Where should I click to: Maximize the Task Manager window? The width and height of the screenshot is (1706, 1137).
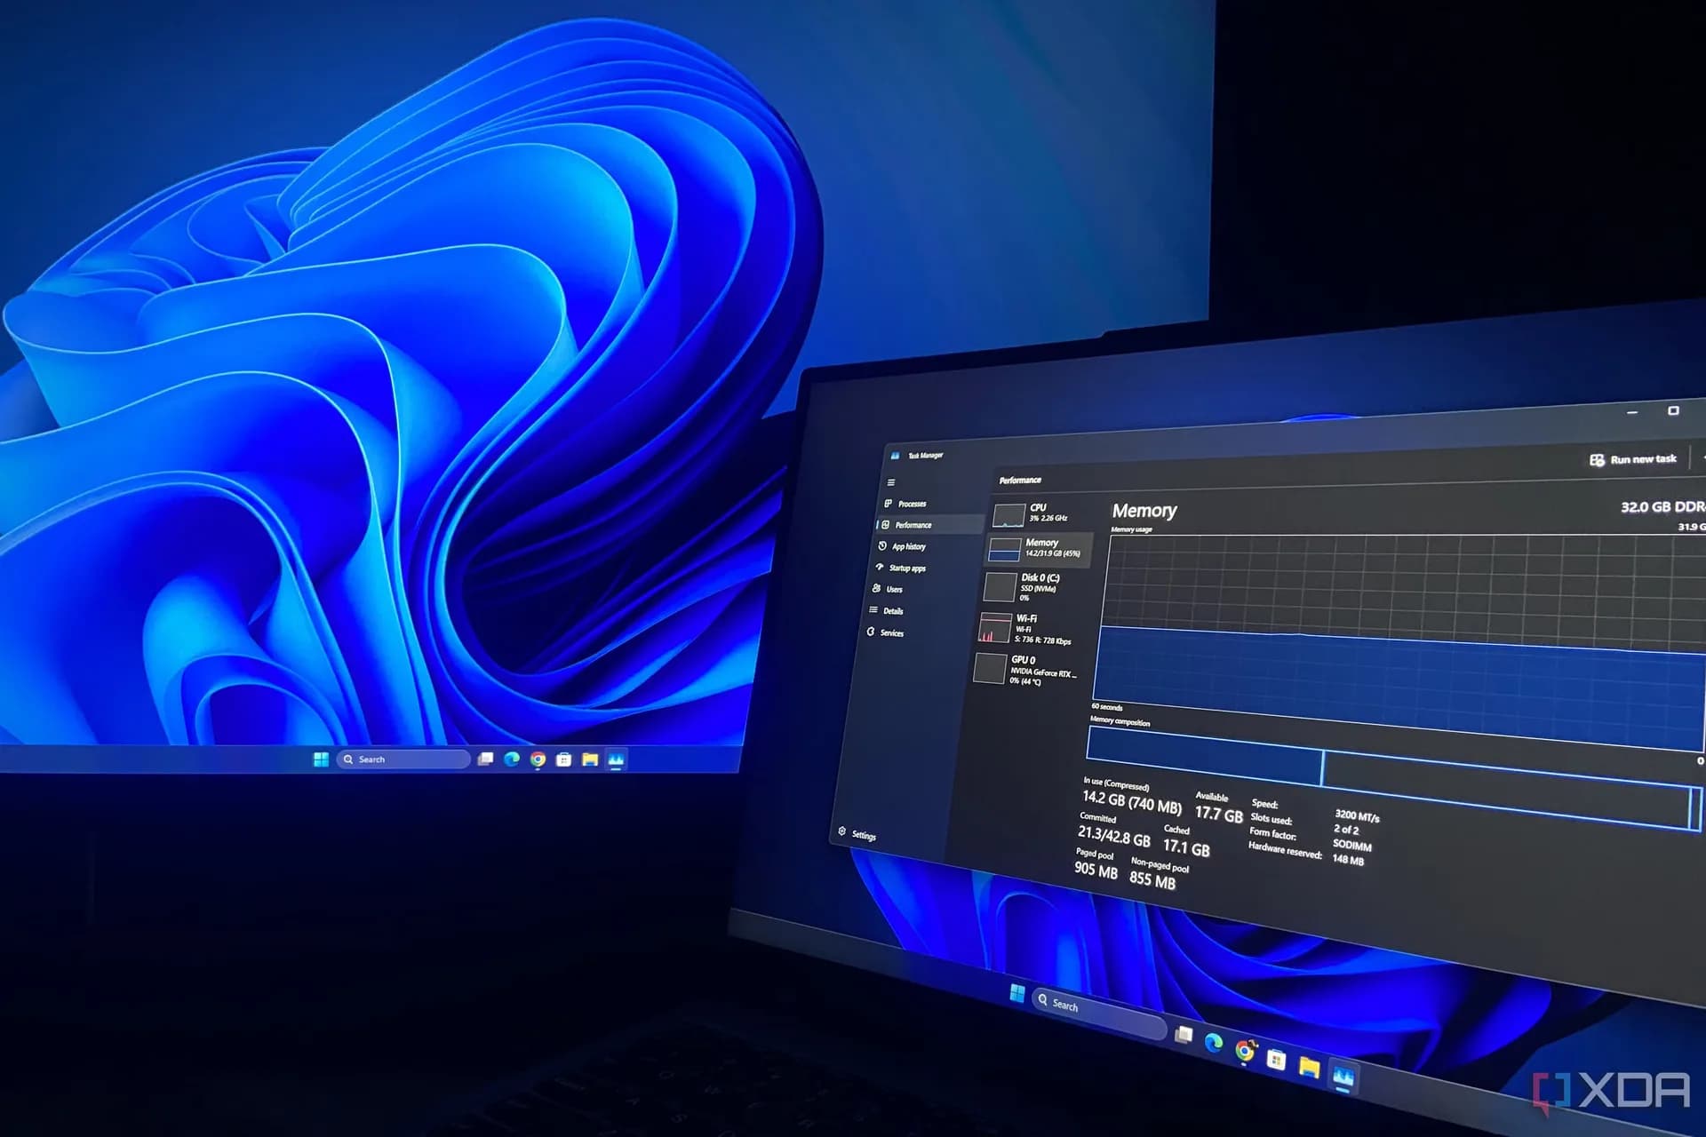tap(1673, 410)
